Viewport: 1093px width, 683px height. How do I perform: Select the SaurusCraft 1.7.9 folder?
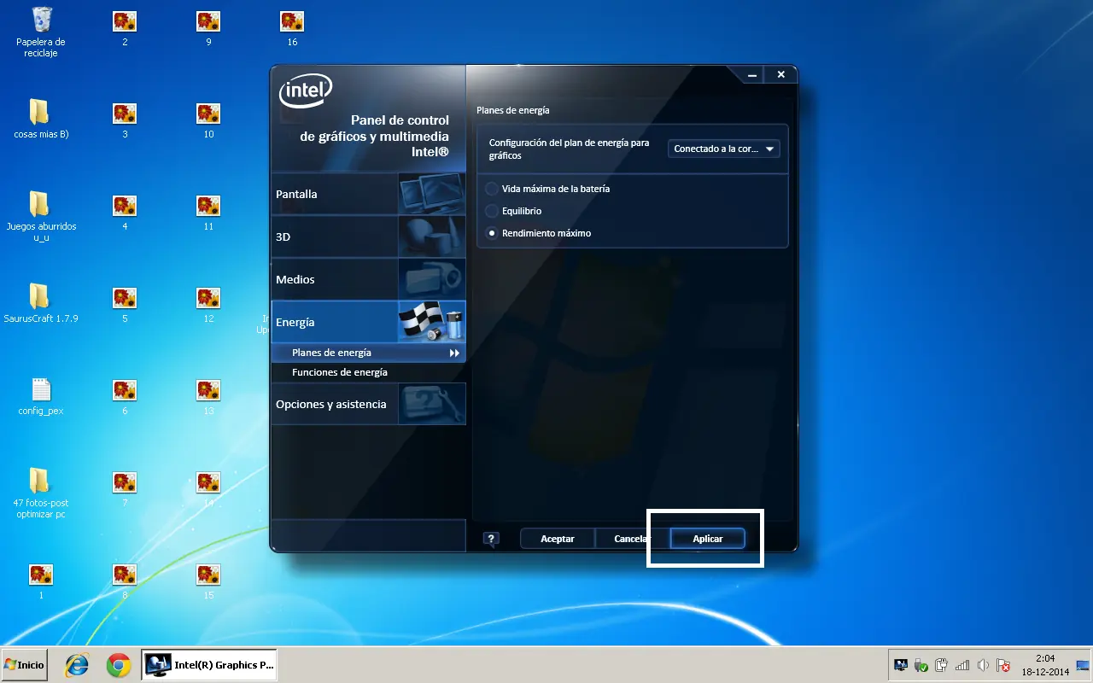pos(41,304)
